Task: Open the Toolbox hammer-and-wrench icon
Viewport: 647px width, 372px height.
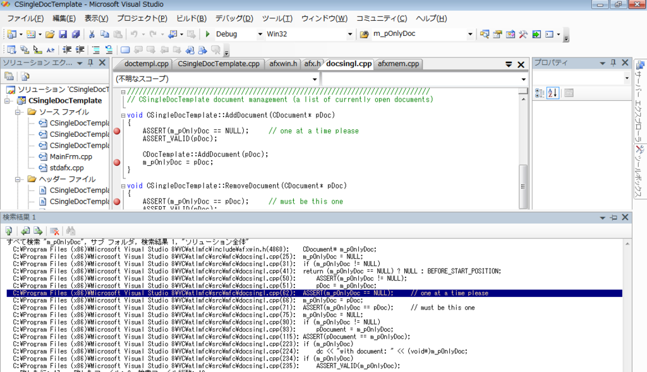Action: [523, 34]
